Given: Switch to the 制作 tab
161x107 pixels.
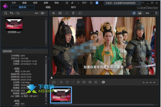Looking at the screenshot, I should point(73,7).
